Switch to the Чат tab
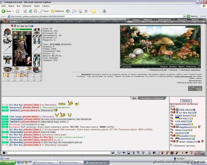207x165 pixels. 134,98
